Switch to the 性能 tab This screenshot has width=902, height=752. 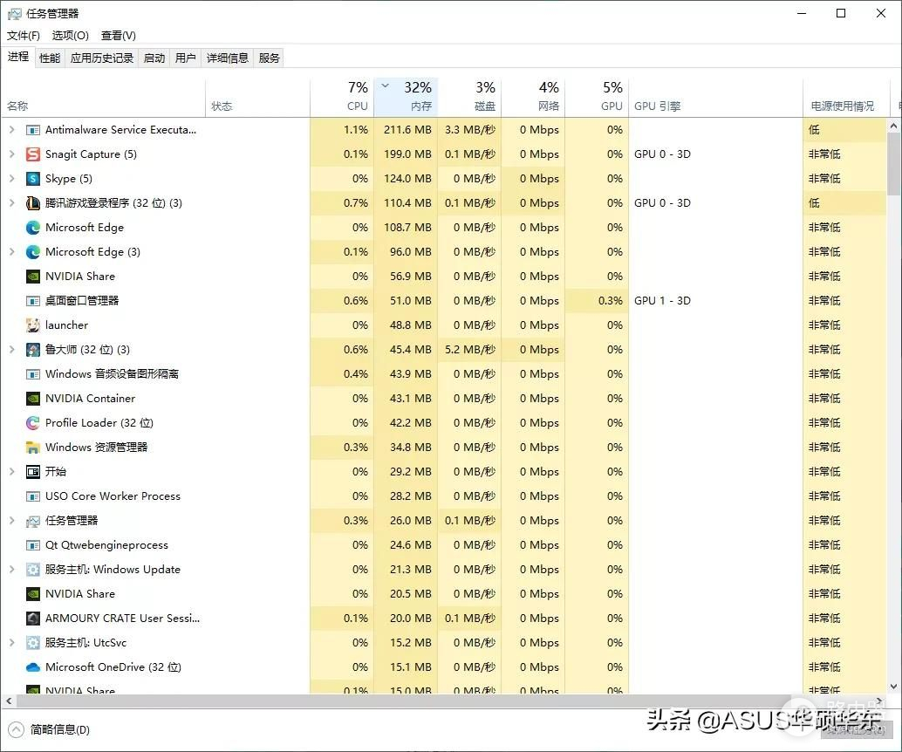click(50, 58)
